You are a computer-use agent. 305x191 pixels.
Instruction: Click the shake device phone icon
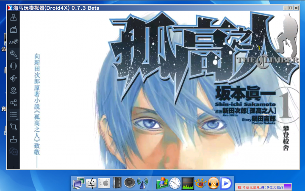tap(13, 66)
